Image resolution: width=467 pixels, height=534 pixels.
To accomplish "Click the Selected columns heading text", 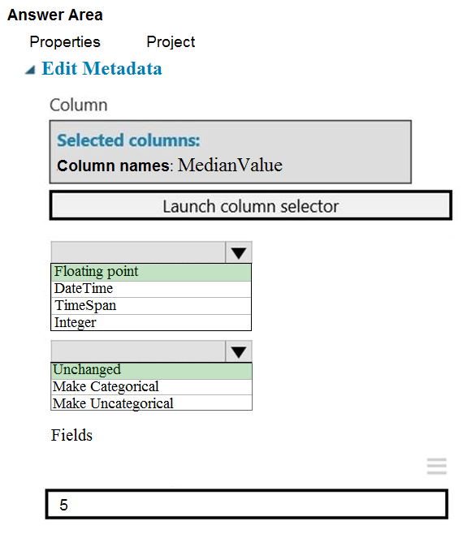I will pos(128,140).
